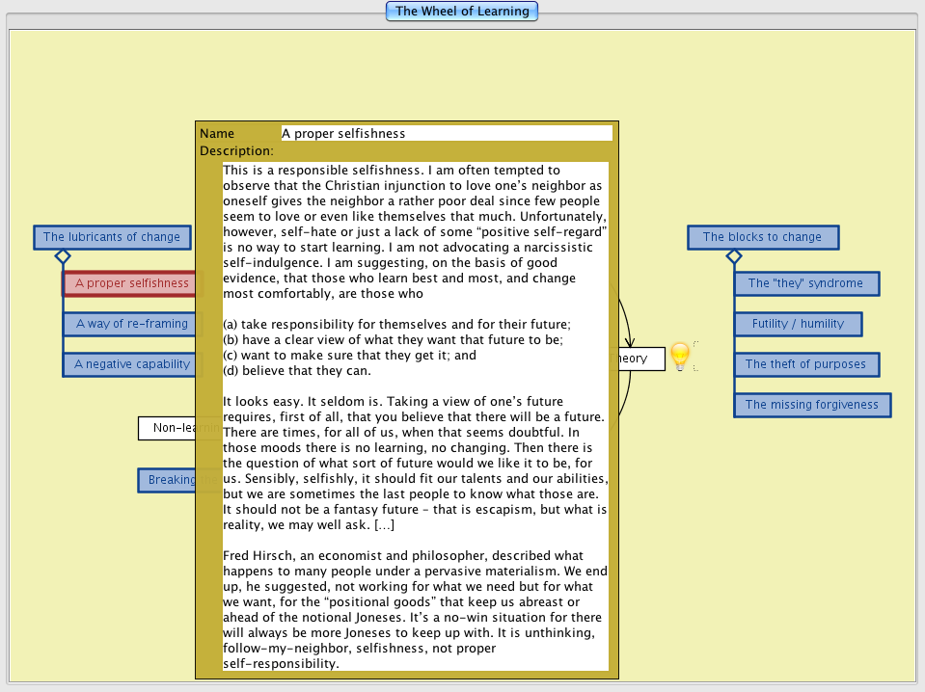Click the lightbulb icon beside the theory node

tap(681, 357)
